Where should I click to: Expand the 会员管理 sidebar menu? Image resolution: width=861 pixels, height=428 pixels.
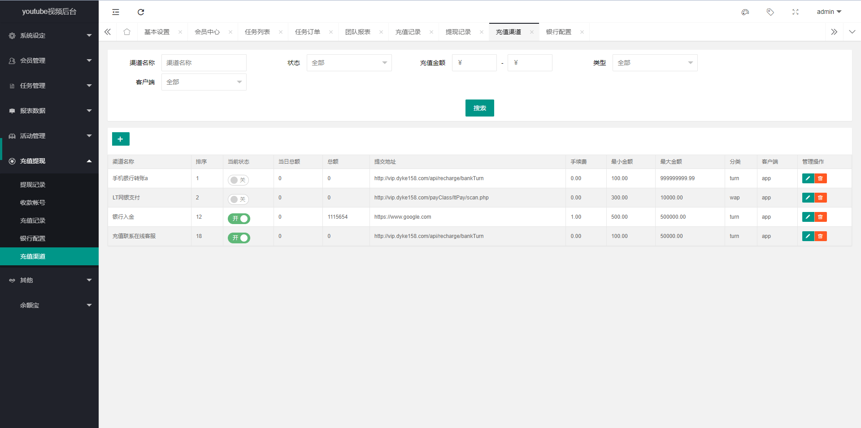pos(49,61)
